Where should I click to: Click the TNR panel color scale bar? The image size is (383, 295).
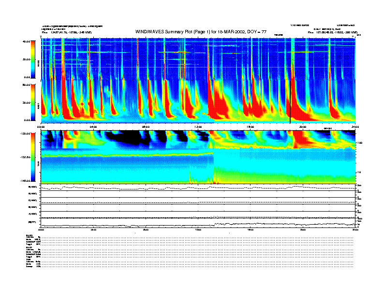click(x=33, y=157)
